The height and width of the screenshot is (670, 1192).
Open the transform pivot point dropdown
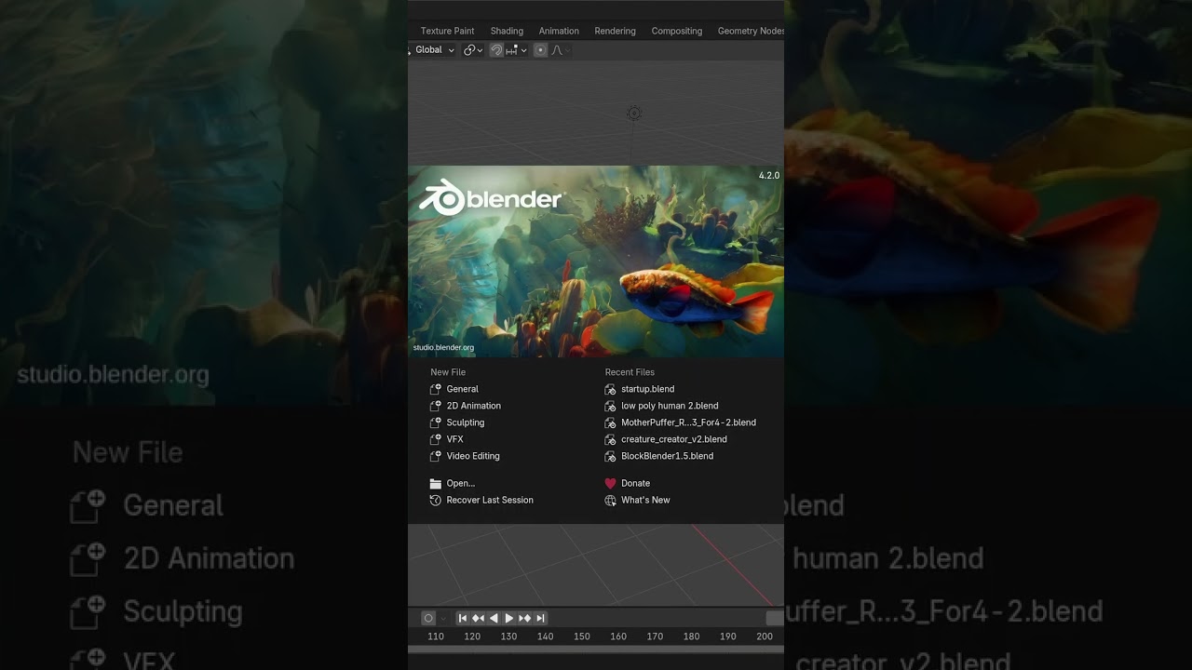click(473, 50)
